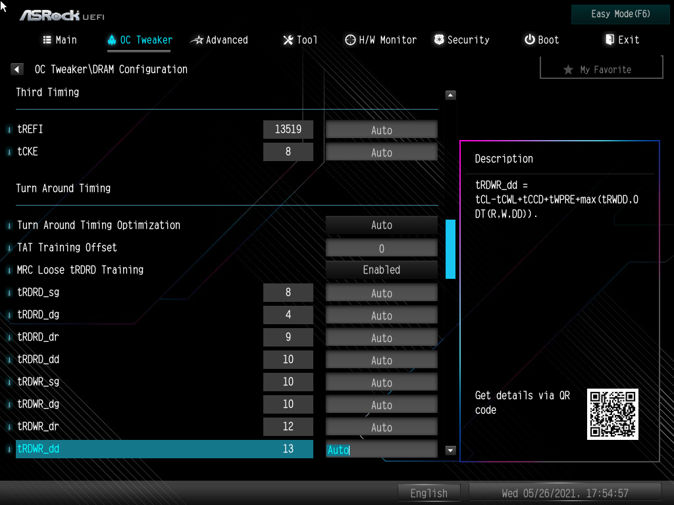Screen dimensions: 674x505
Task: Click the Security gear icon
Action: click(x=438, y=39)
